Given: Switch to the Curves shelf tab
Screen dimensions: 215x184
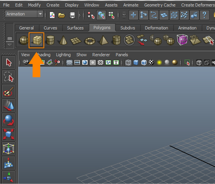Looking at the screenshot, I should [x=50, y=28].
